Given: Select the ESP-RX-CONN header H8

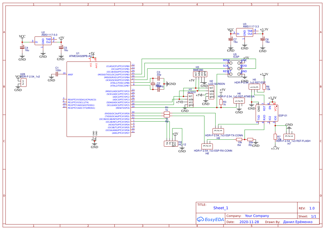Looking at the screenshot, I should pos(207,146).
